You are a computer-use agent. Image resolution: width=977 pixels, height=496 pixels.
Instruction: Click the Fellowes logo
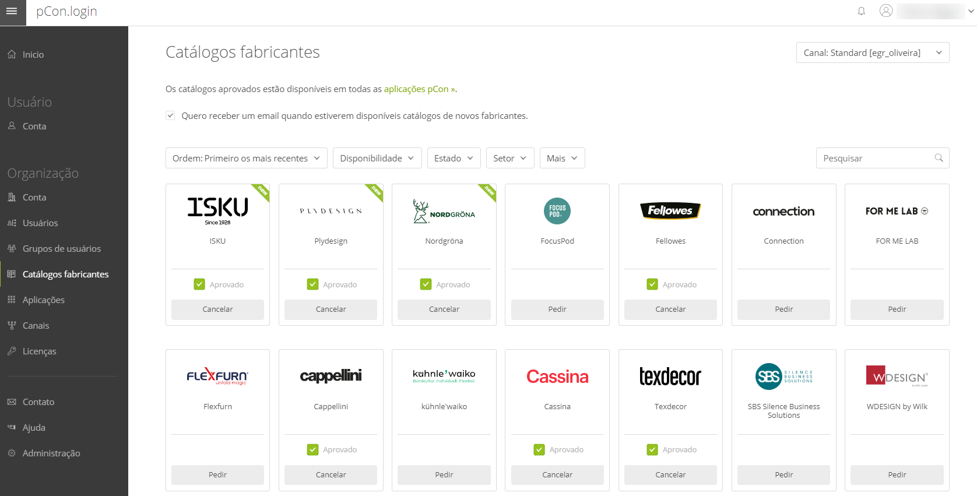(x=670, y=211)
